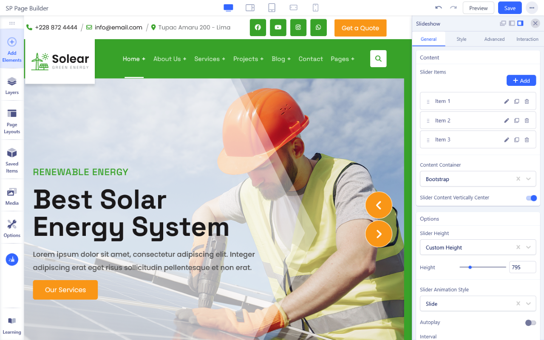Click the Height value input field
This screenshot has height=340, width=544.
(x=522, y=267)
